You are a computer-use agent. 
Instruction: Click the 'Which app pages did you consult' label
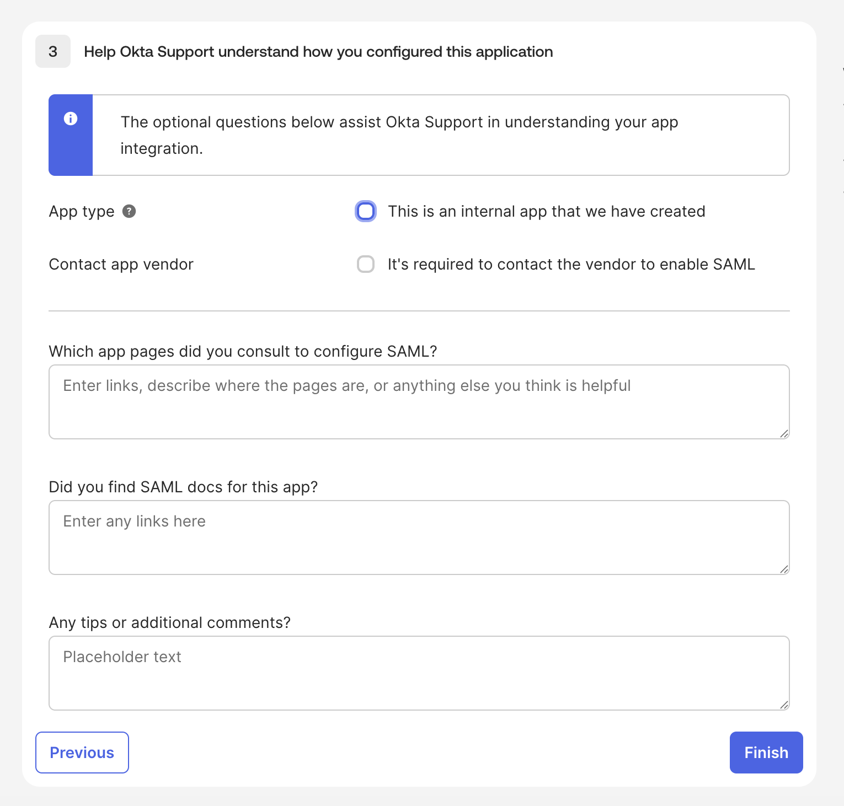point(243,351)
